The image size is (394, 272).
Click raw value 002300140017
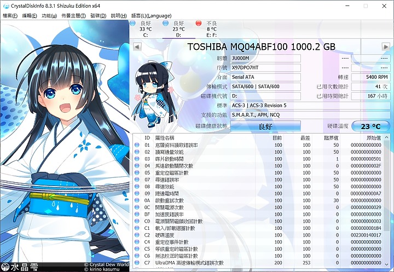coord(366,235)
